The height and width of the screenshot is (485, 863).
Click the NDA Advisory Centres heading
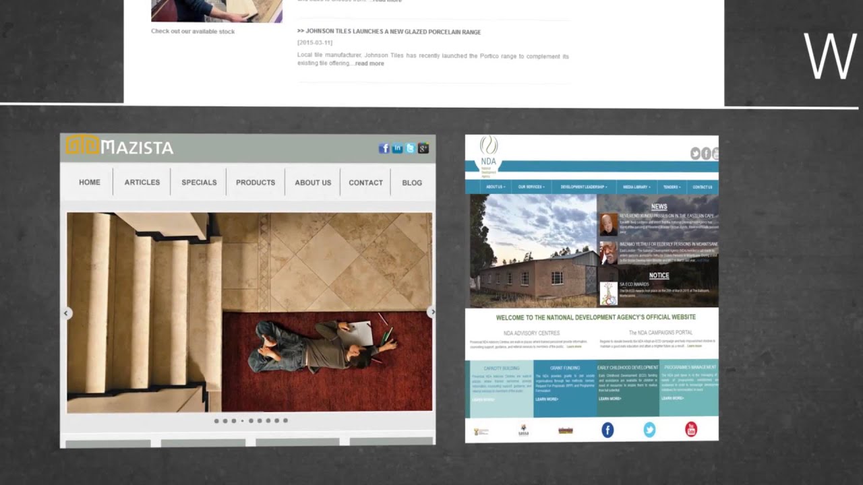531,333
